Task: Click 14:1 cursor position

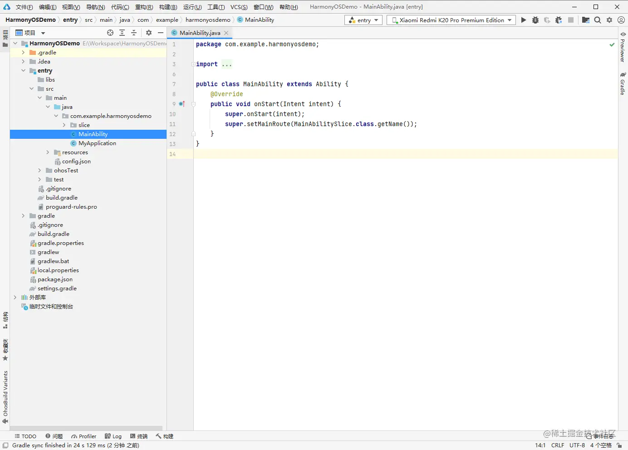Action: pyautogui.click(x=540, y=445)
